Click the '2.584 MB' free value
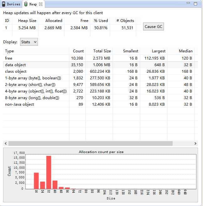203x206 pixels. [79, 28]
